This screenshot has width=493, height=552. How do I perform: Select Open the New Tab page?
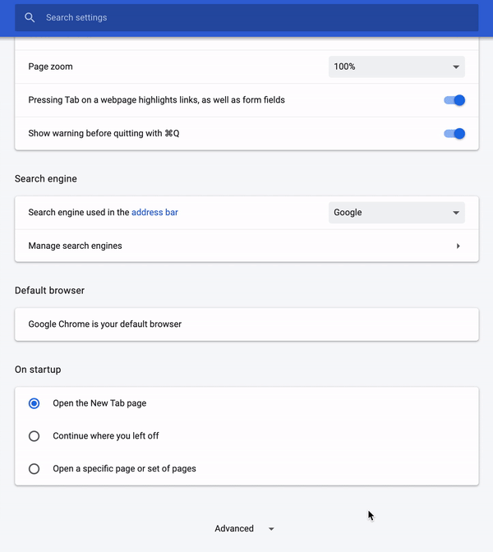point(35,403)
